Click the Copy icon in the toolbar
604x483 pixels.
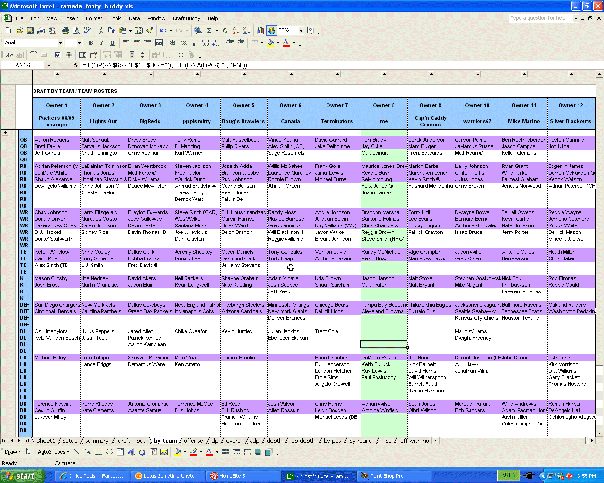pyautogui.click(x=111, y=31)
